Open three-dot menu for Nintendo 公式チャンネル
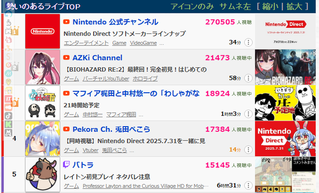The height and width of the screenshot is (193, 319). pos(248,42)
